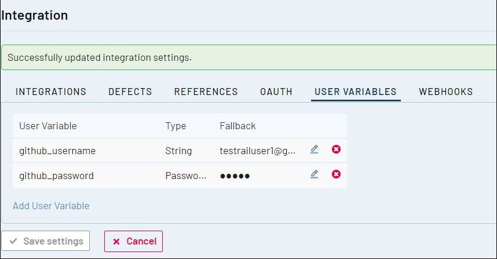Select the github_username row name
The height and width of the screenshot is (259, 497).
pos(57,151)
